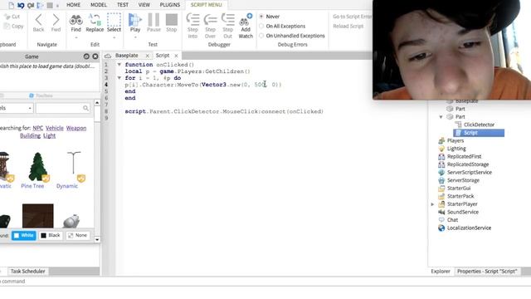This screenshot has height=299, width=531.
Task: Select the Never debug errors option
Action: pyautogui.click(x=261, y=17)
